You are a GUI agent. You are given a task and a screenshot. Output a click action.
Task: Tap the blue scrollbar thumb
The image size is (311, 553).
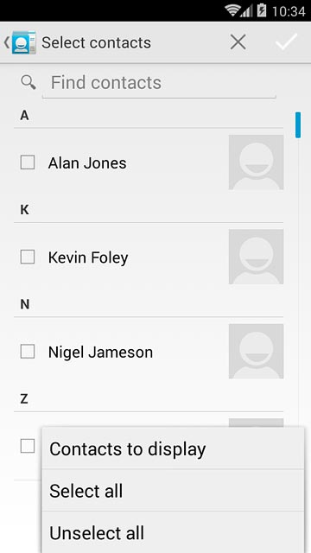tap(298, 124)
